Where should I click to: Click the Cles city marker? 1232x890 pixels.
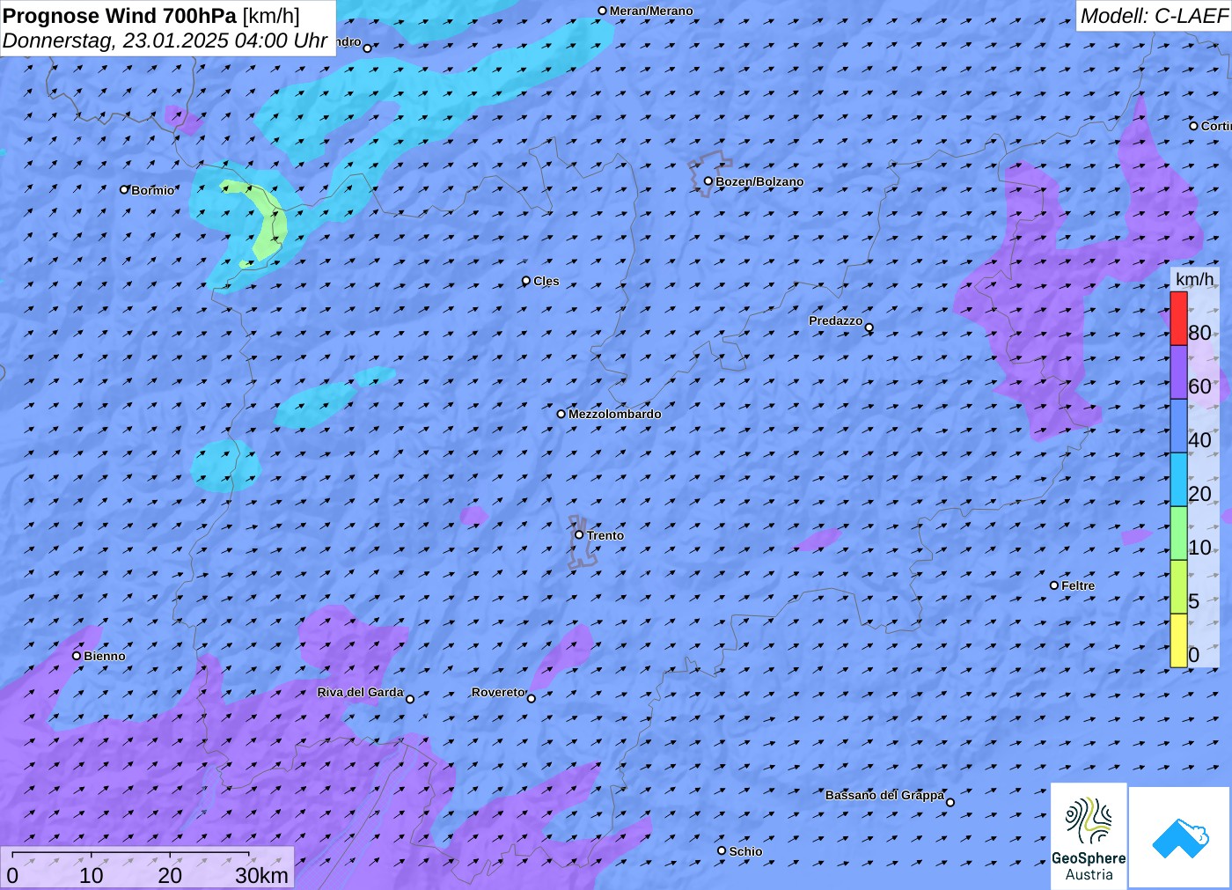[526, 281]
